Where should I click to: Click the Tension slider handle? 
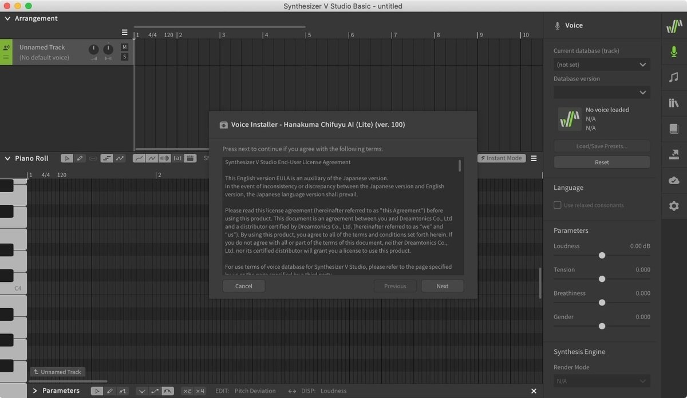point(602,279)
